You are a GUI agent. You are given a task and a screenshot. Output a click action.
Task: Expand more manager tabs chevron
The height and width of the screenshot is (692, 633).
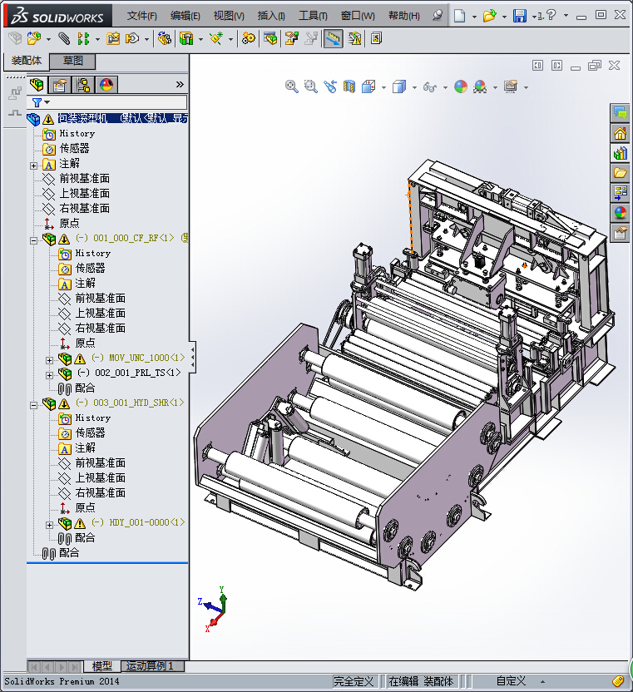pyautogui.click(x=179, y=84)
